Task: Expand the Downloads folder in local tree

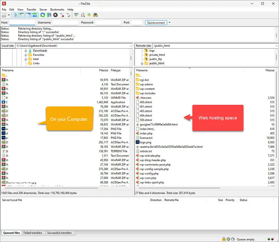Action: point(26,51)
